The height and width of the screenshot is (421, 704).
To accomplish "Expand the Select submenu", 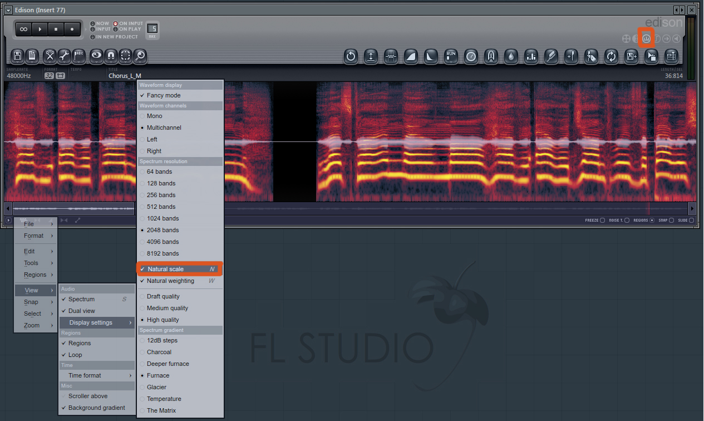I will pyautogui.click(x=36, y=314).
